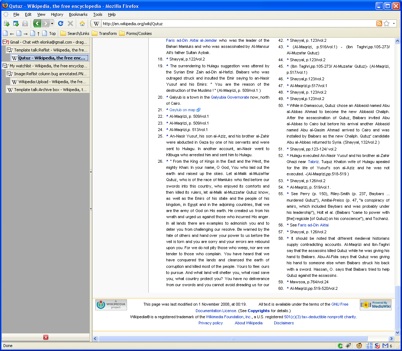
Task: Open back/forward history dropdown arrow
Action: [52, 23]
